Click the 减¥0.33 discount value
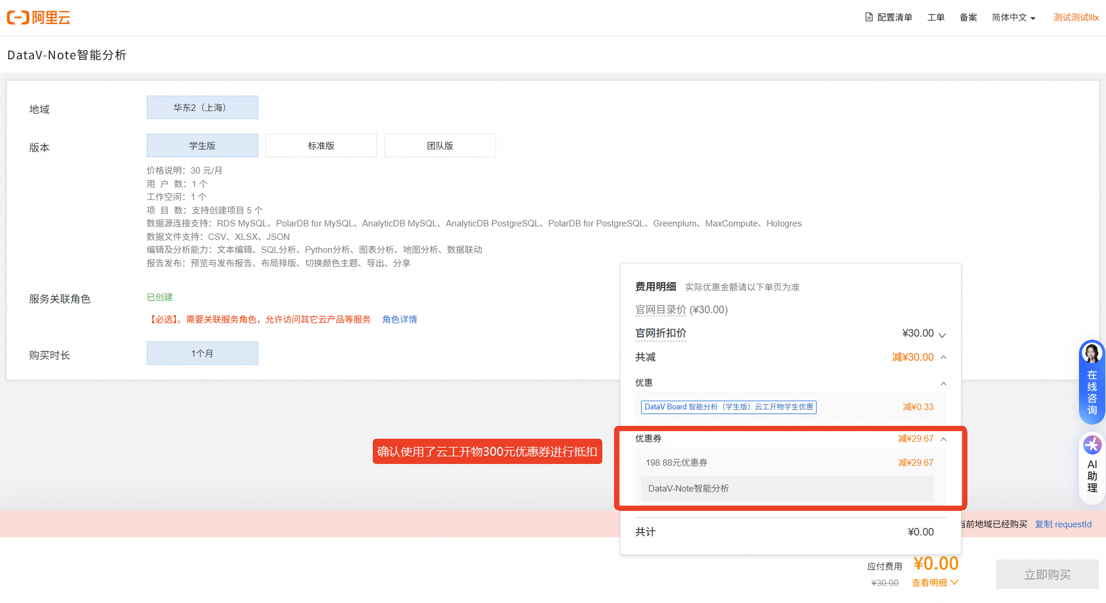This screenshot has height=603, width=1106. point(918,407)
